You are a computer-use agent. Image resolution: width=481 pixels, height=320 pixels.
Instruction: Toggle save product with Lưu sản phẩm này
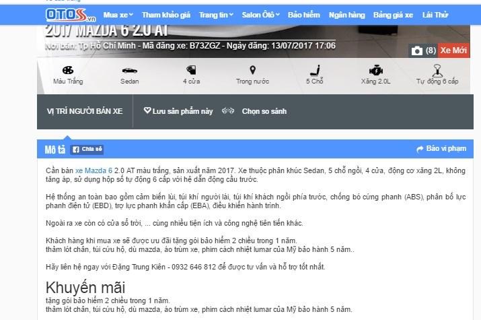point(178,110)
